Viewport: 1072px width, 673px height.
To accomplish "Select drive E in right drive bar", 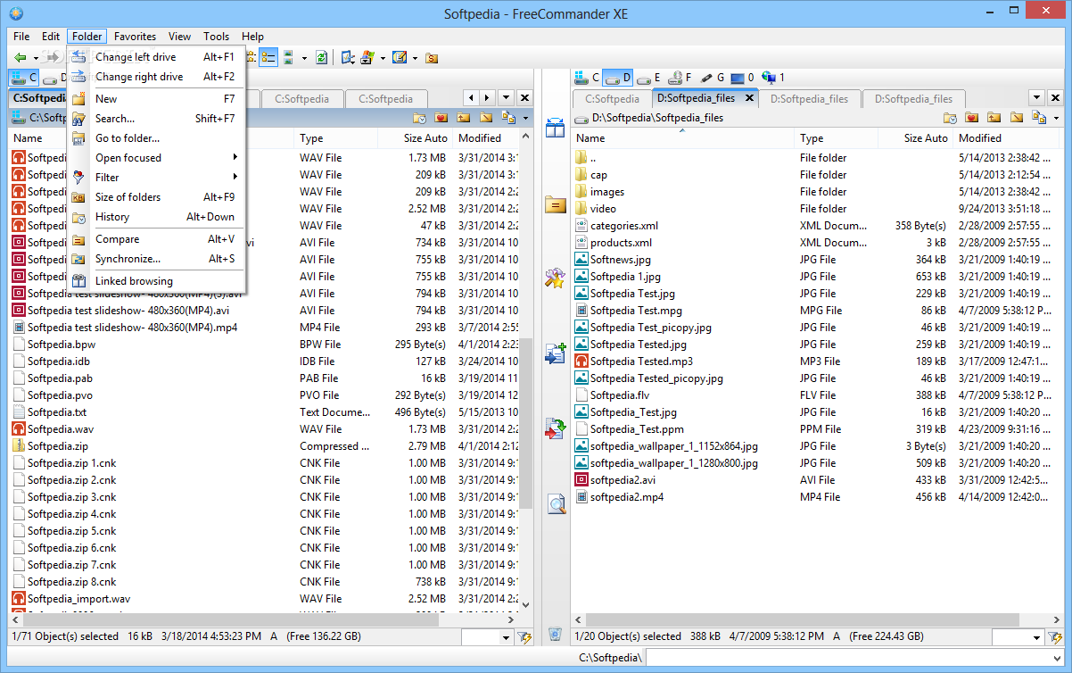I will (x=648, y=78).
